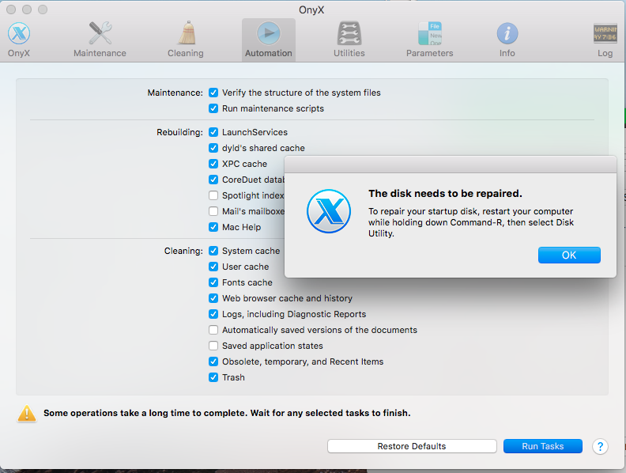The width and height of the screenshot is (626, 473).
Task: Enable Mail's mailboxes rebuilding
Action: tap(213, 211)
